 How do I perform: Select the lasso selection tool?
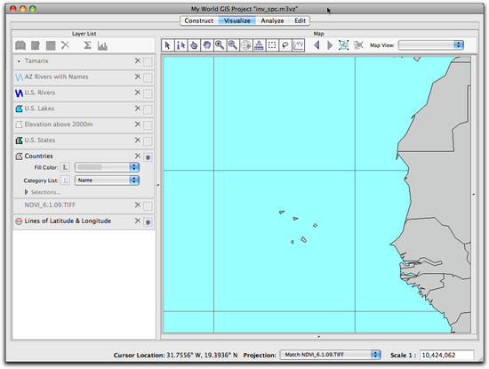point(285,45)
